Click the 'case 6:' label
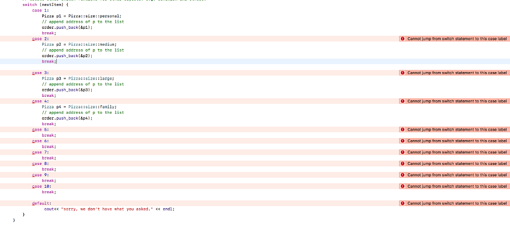 coord(40,141)
